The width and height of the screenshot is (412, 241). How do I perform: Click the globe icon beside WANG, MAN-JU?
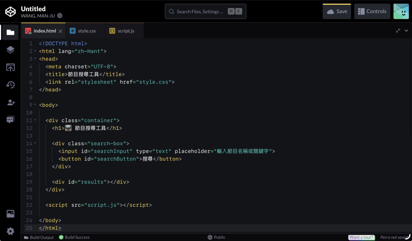click(x=60, y=16)
